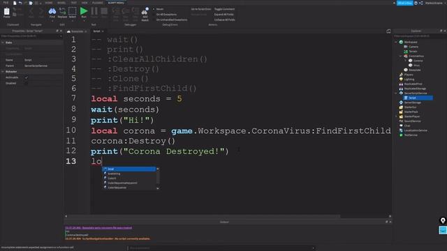Click the new file icon in title bar
The height and width of the screenshot is (251, 447).
(15, 3)
